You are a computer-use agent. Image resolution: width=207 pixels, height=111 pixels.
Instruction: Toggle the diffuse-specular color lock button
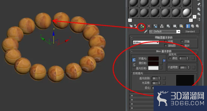coord(134,65)
